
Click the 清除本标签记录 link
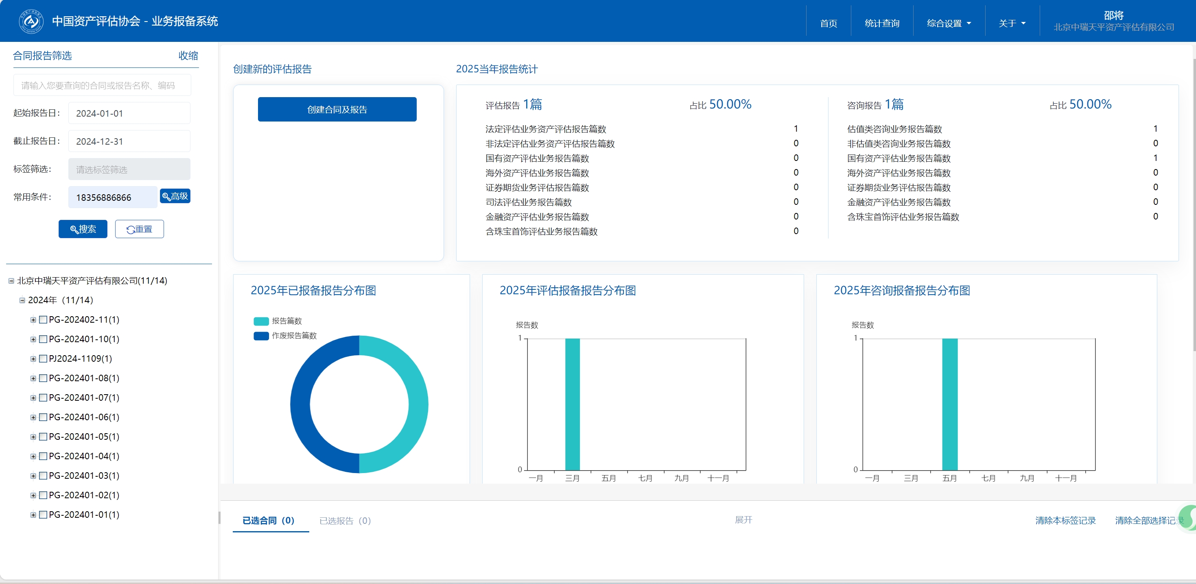tap(1065, 521)
